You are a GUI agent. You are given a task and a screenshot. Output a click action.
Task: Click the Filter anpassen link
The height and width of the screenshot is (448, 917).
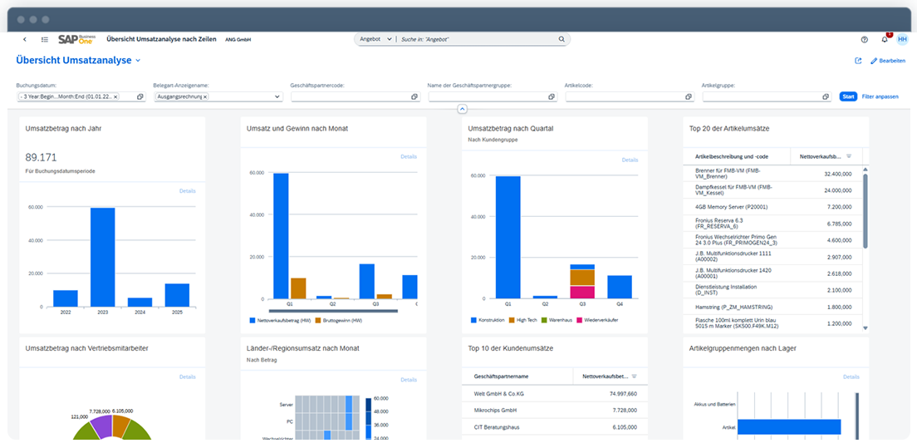click(880, 96)
